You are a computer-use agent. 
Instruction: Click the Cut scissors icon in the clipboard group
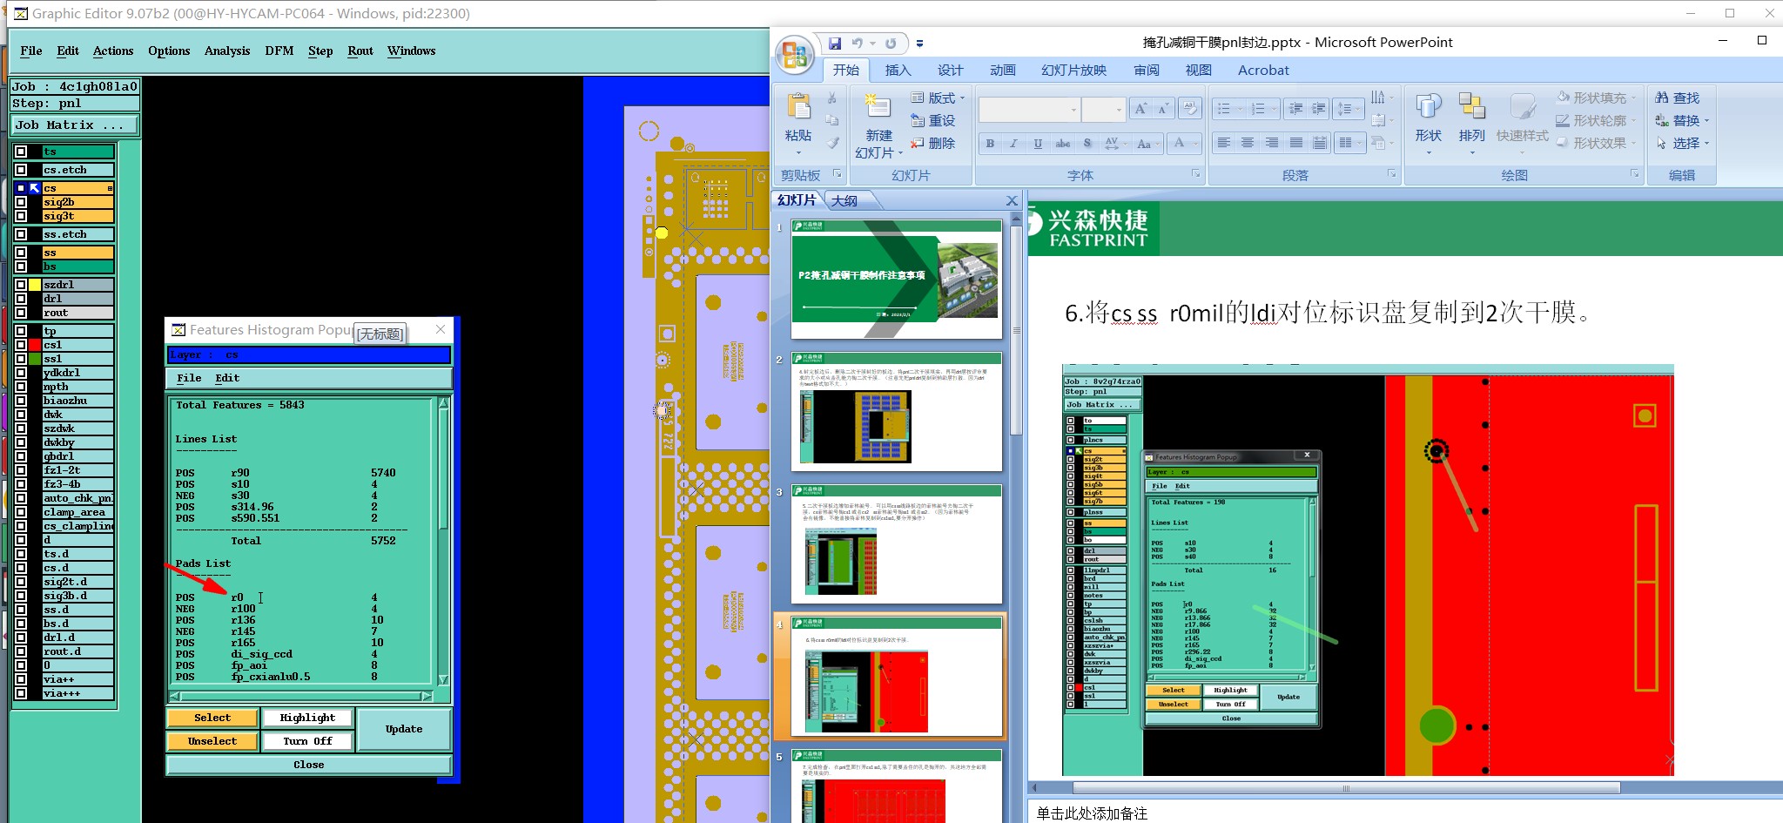832,98
